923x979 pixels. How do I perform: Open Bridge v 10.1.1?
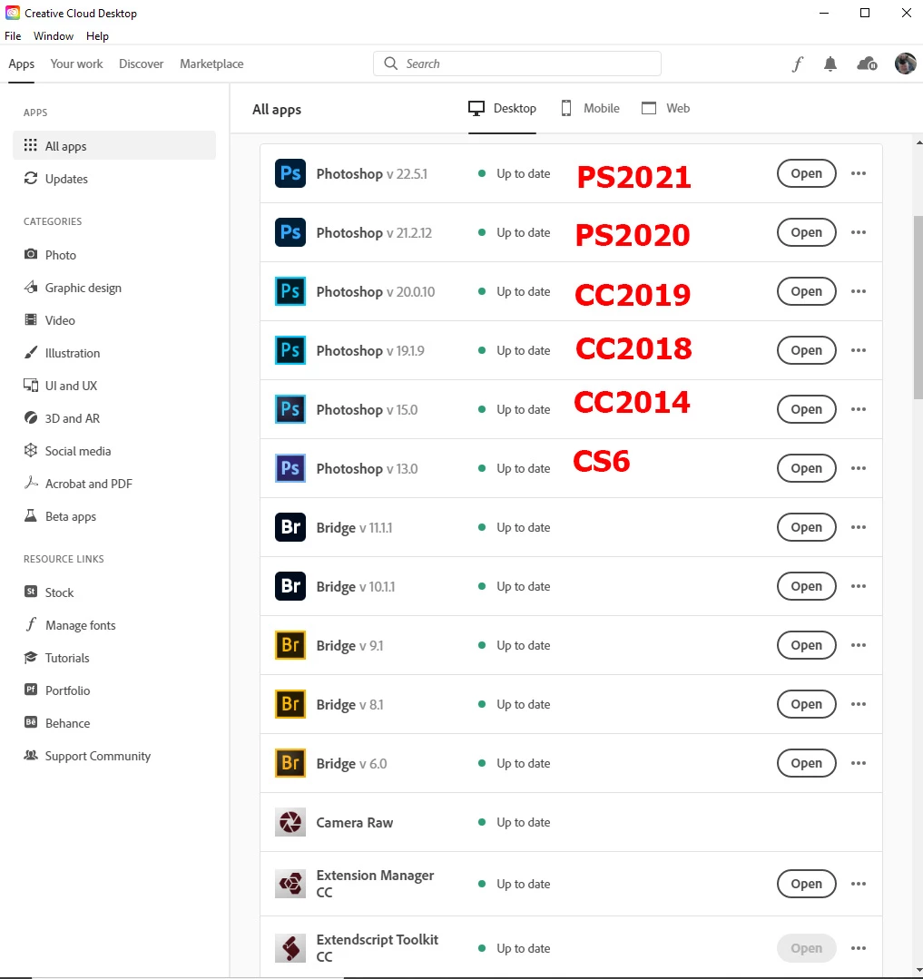pos(806,586)
